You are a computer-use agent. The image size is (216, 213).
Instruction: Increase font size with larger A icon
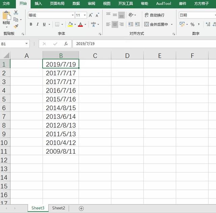pyautogui.click(x=91, y=15)
